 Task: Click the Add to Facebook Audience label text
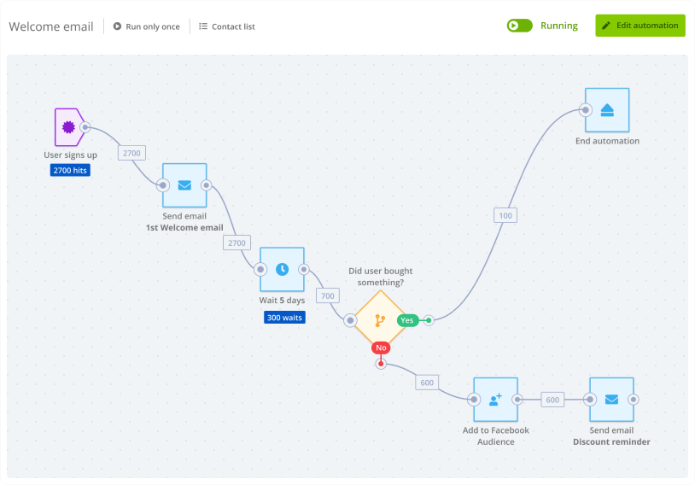[495, 436]
